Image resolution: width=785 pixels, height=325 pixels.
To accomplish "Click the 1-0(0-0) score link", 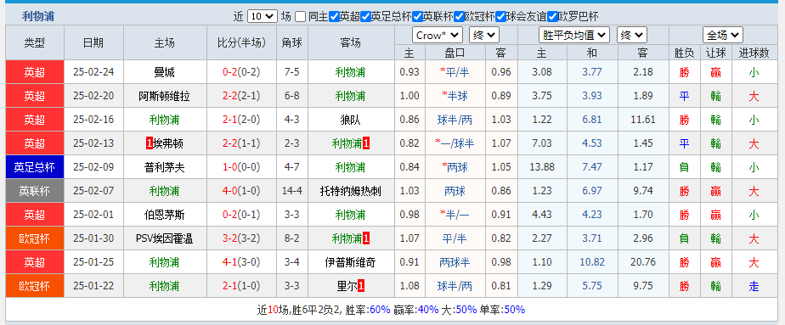I will tap(241, 167).
